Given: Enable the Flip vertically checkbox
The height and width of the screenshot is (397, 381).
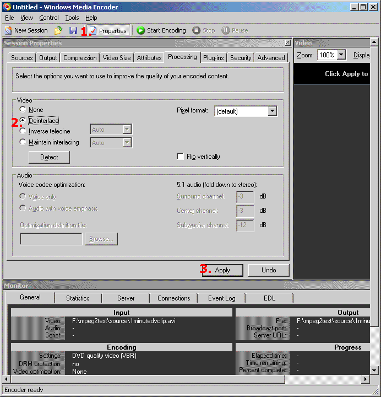Looking at the screenshot, I should tap(180, 156).
